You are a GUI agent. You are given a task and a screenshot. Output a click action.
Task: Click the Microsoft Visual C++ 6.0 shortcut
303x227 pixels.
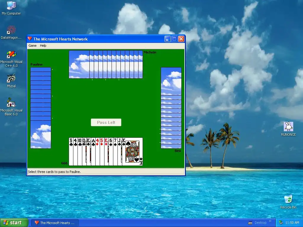[x=11, y=59]
